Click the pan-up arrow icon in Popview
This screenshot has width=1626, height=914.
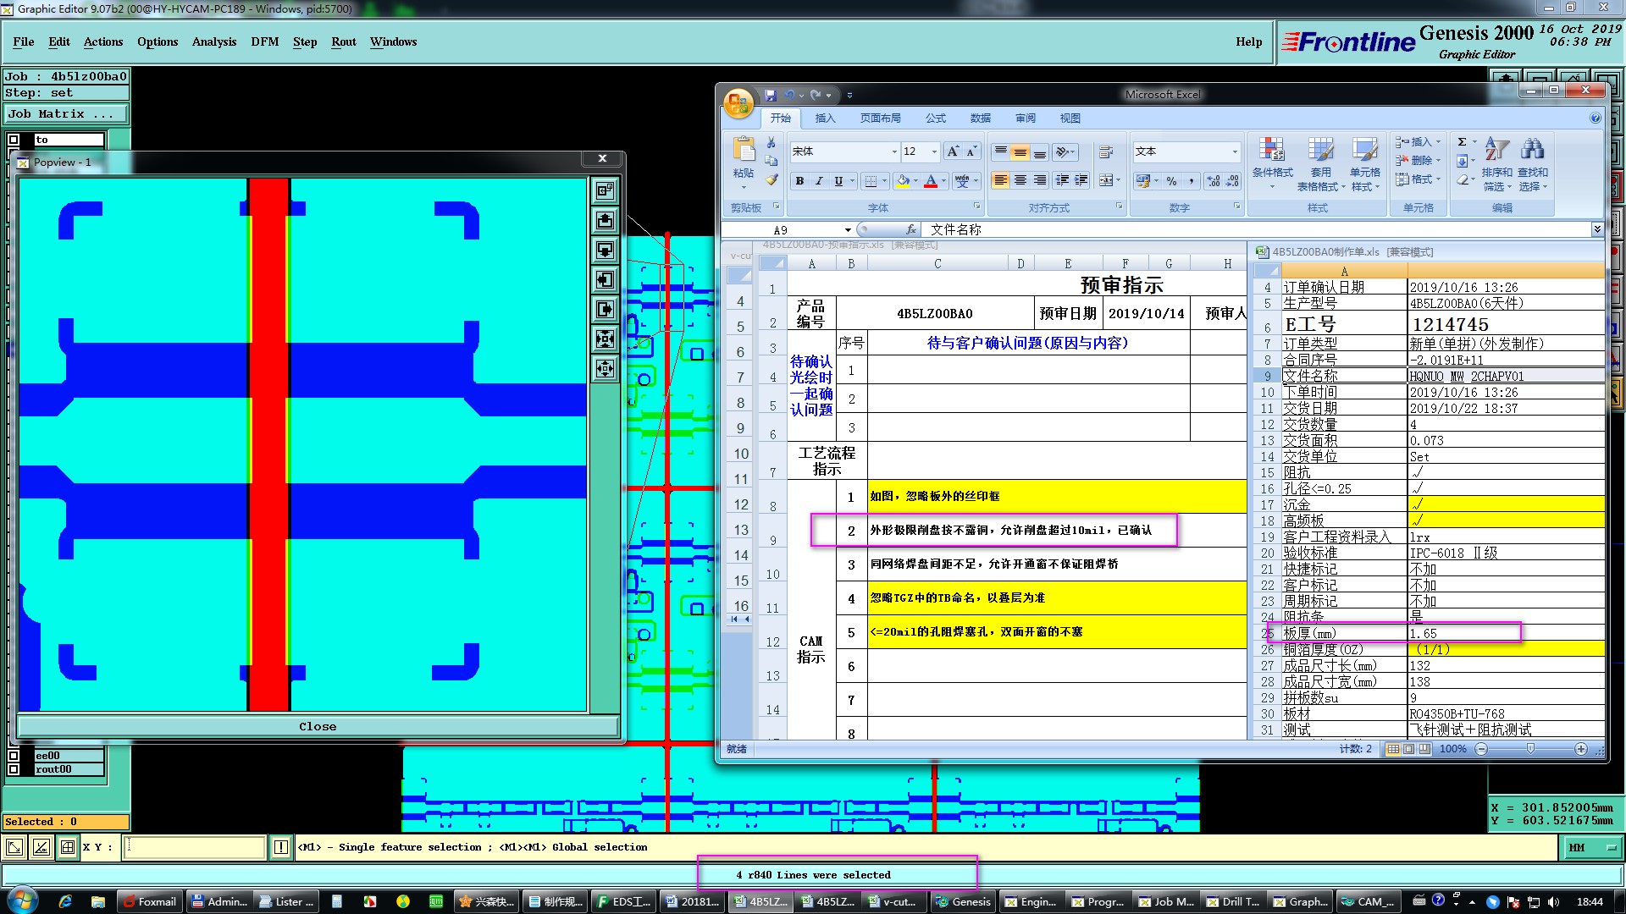click(x=605, y=221)
